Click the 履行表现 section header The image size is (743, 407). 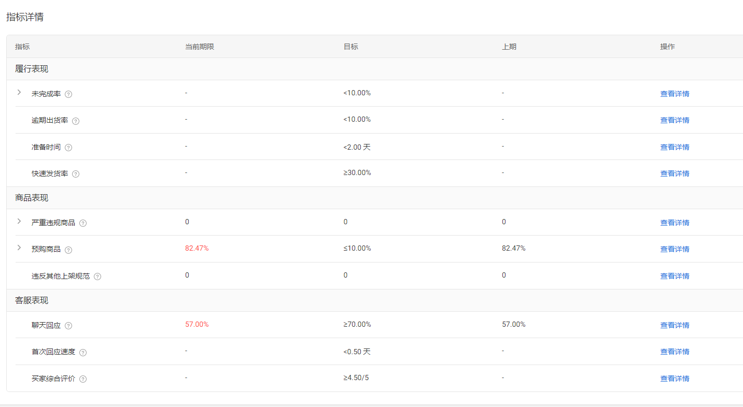click(x=32, y=69)
